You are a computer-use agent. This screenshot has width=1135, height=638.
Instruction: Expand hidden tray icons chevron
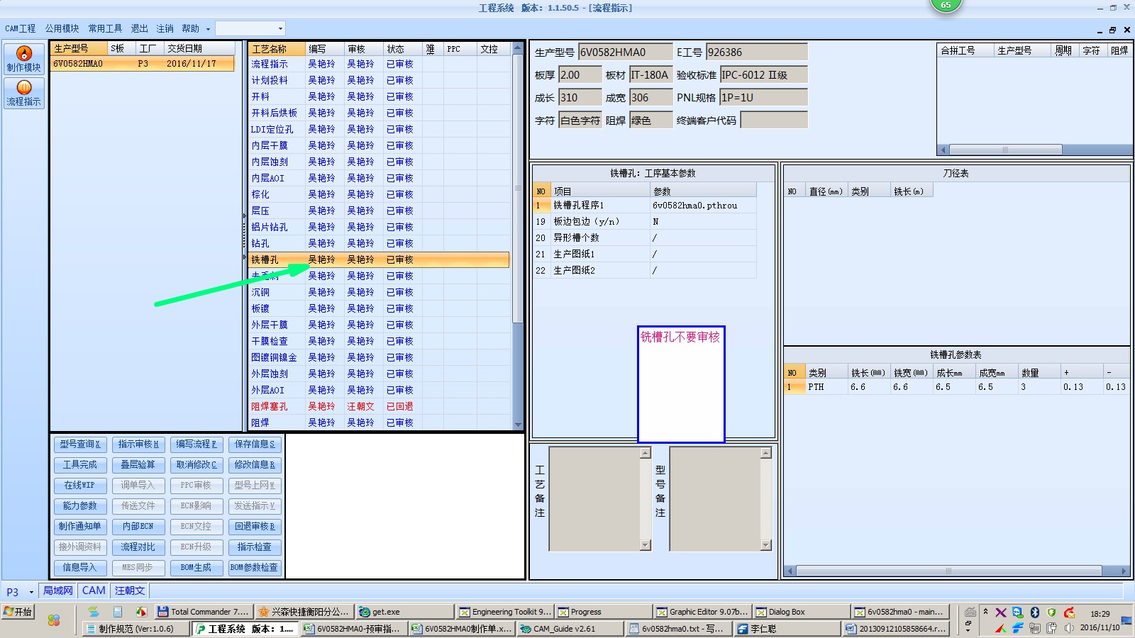[985, 611]
